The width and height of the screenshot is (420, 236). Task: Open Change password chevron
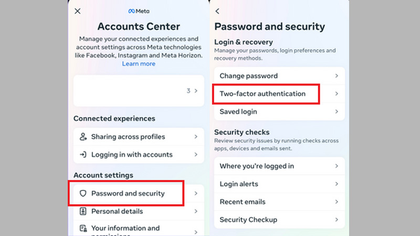point(337,76)
